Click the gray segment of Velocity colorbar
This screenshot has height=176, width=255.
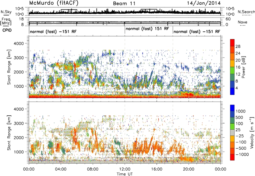(232, 133)
